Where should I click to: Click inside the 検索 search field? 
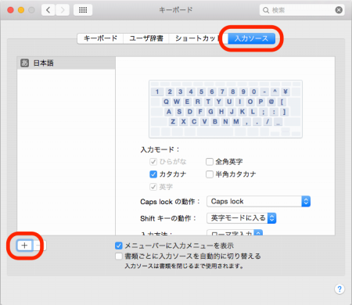point(302,10)
